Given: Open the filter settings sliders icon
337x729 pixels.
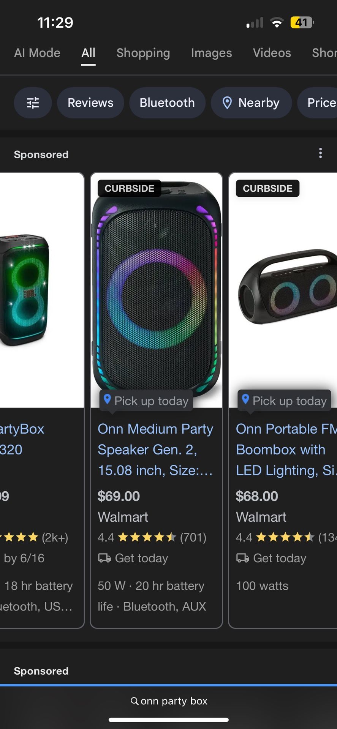Looking at the screenshot, I should pos(33,103).
